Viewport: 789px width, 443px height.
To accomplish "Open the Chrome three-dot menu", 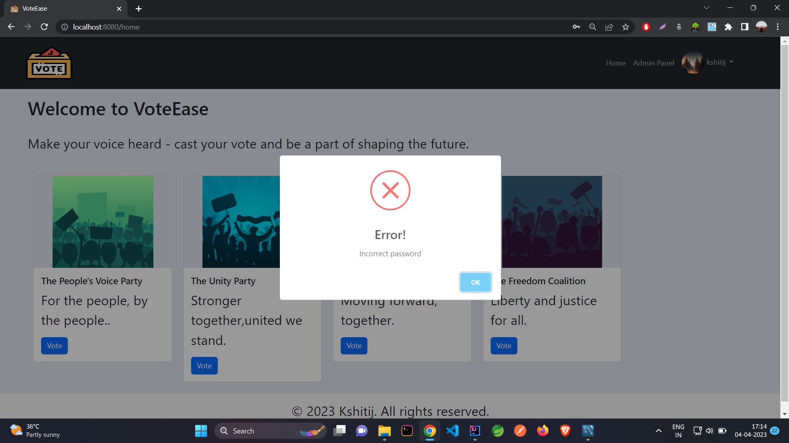I will pos(777,27).
